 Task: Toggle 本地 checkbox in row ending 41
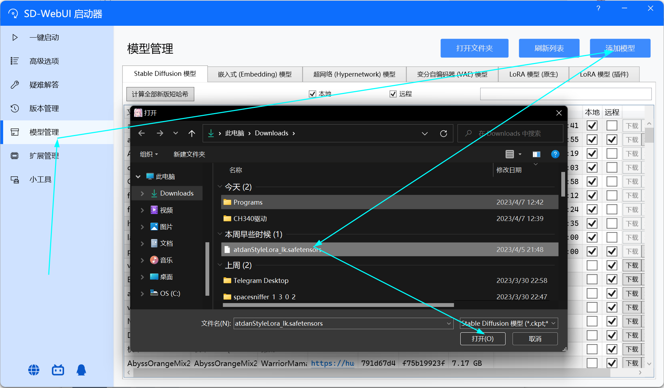point(592,126)
